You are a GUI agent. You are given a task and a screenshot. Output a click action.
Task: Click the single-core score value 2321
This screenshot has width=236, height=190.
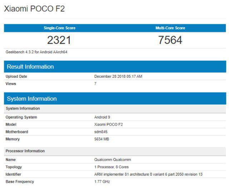[59, 40]
